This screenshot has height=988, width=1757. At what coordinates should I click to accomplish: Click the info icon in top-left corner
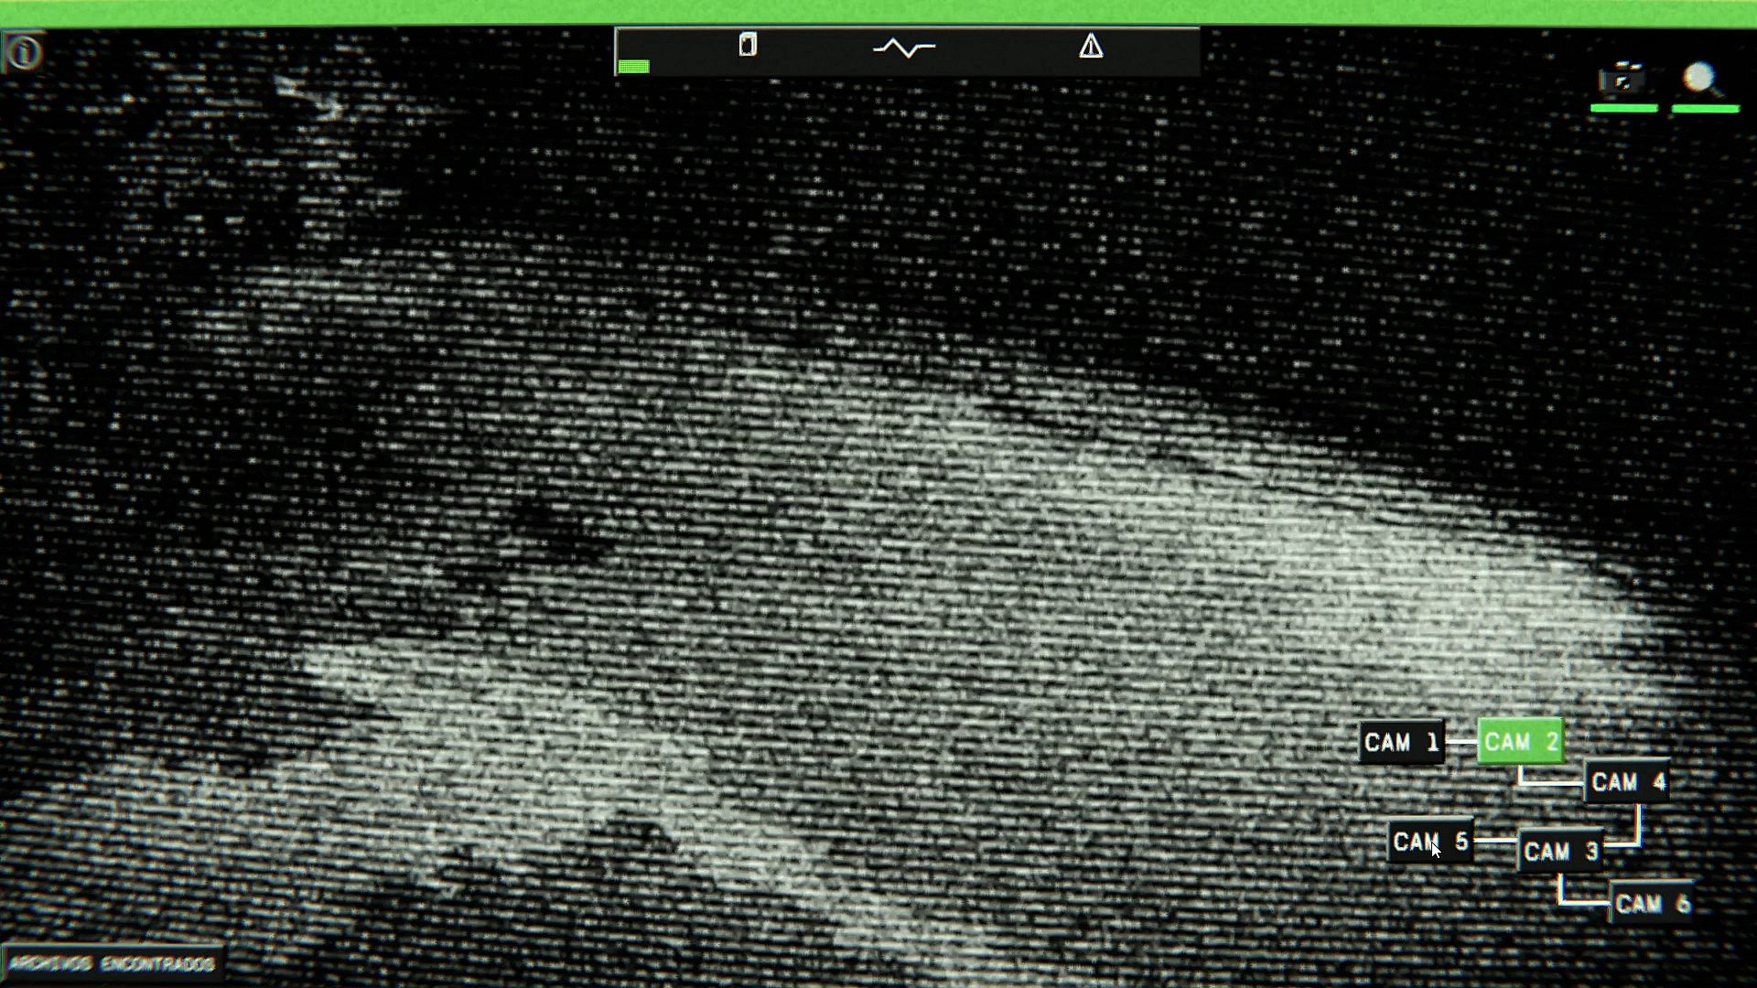24,53
